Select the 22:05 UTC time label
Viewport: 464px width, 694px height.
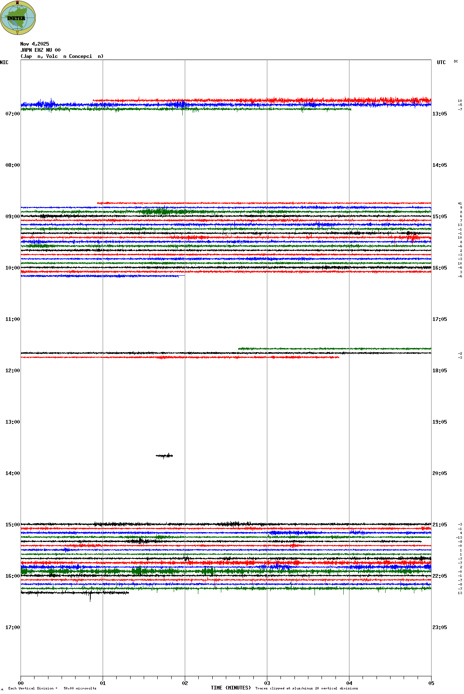(439, 576)
